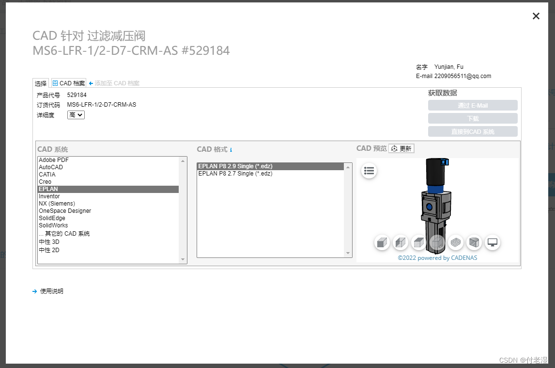
Task: Open the 使用说明 instructions link
Action: 51,291
